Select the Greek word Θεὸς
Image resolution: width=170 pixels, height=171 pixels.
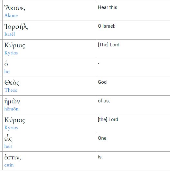click(x=12, y=83)
